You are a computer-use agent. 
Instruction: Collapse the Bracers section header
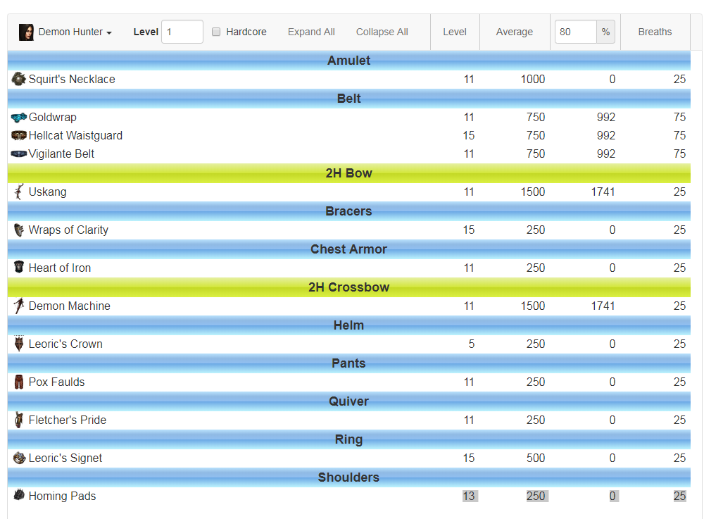pyautogui.click(x=349, y=211)
